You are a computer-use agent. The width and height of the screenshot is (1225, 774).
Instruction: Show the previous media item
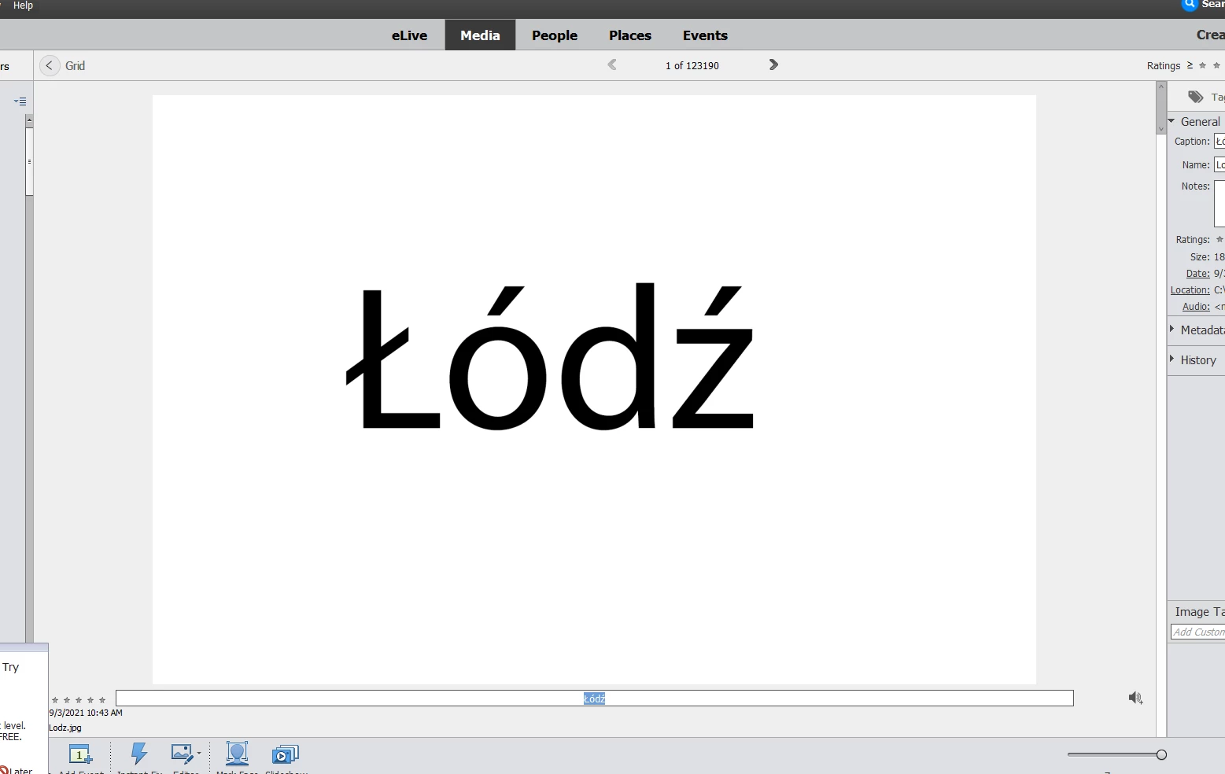coord(612,64)
